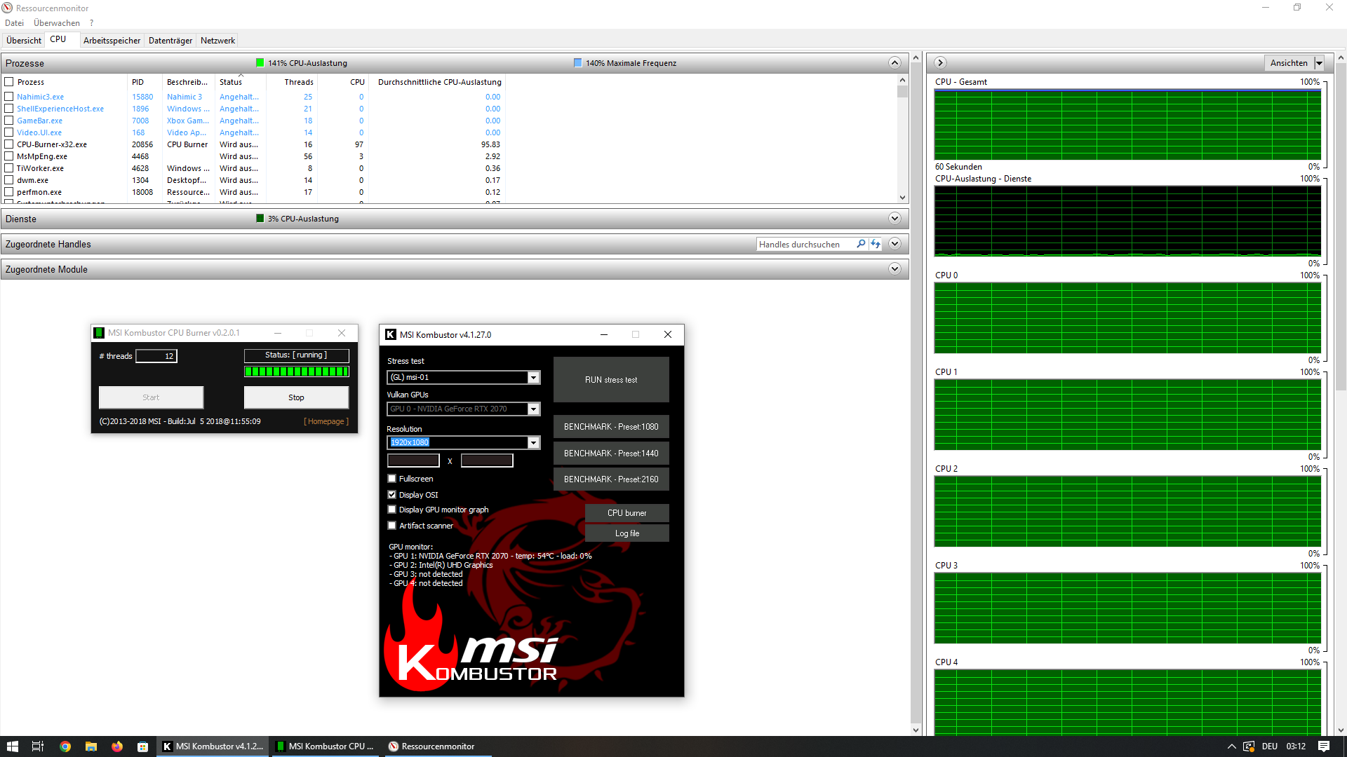Open the Stress test dropdown

click(x=533, y=378)
